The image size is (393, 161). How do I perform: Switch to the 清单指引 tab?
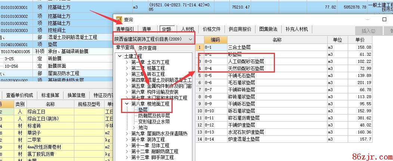(125, 29)
